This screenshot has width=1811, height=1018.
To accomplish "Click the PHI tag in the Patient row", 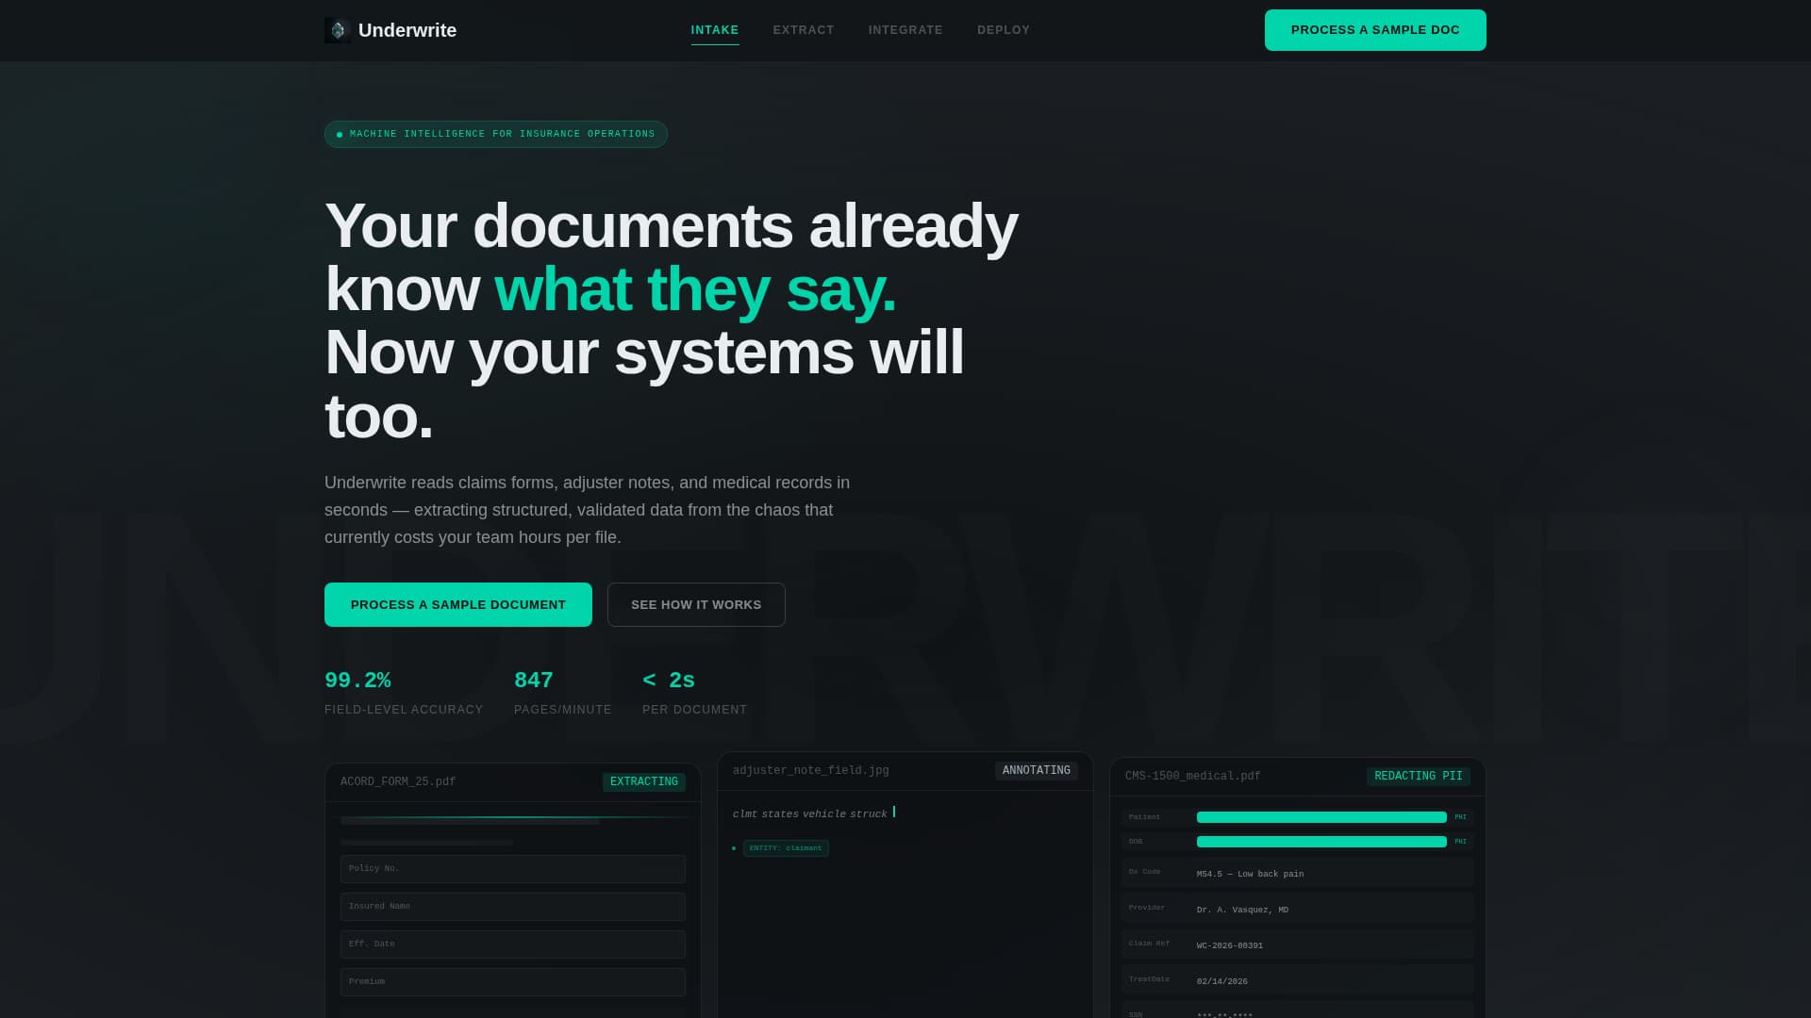I will [1460, 817].
